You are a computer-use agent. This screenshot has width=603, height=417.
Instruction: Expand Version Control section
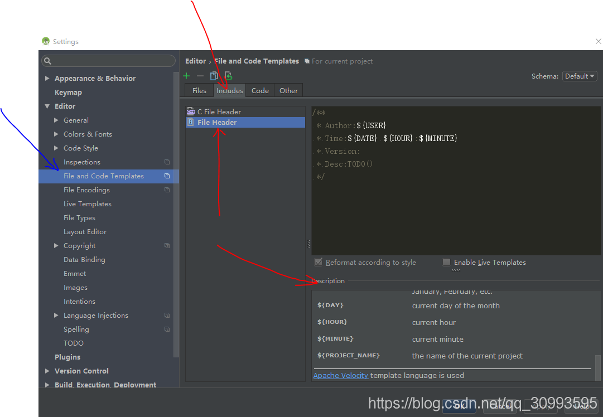click(x=47, y=371)
